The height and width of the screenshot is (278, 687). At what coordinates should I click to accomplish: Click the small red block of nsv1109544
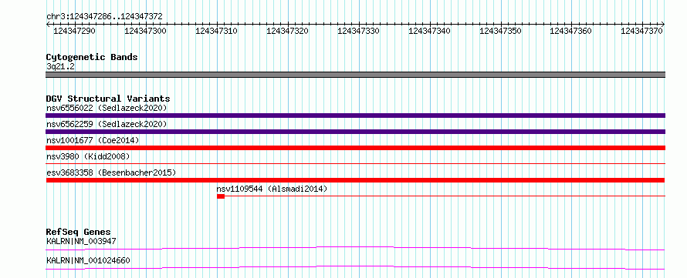221,196
